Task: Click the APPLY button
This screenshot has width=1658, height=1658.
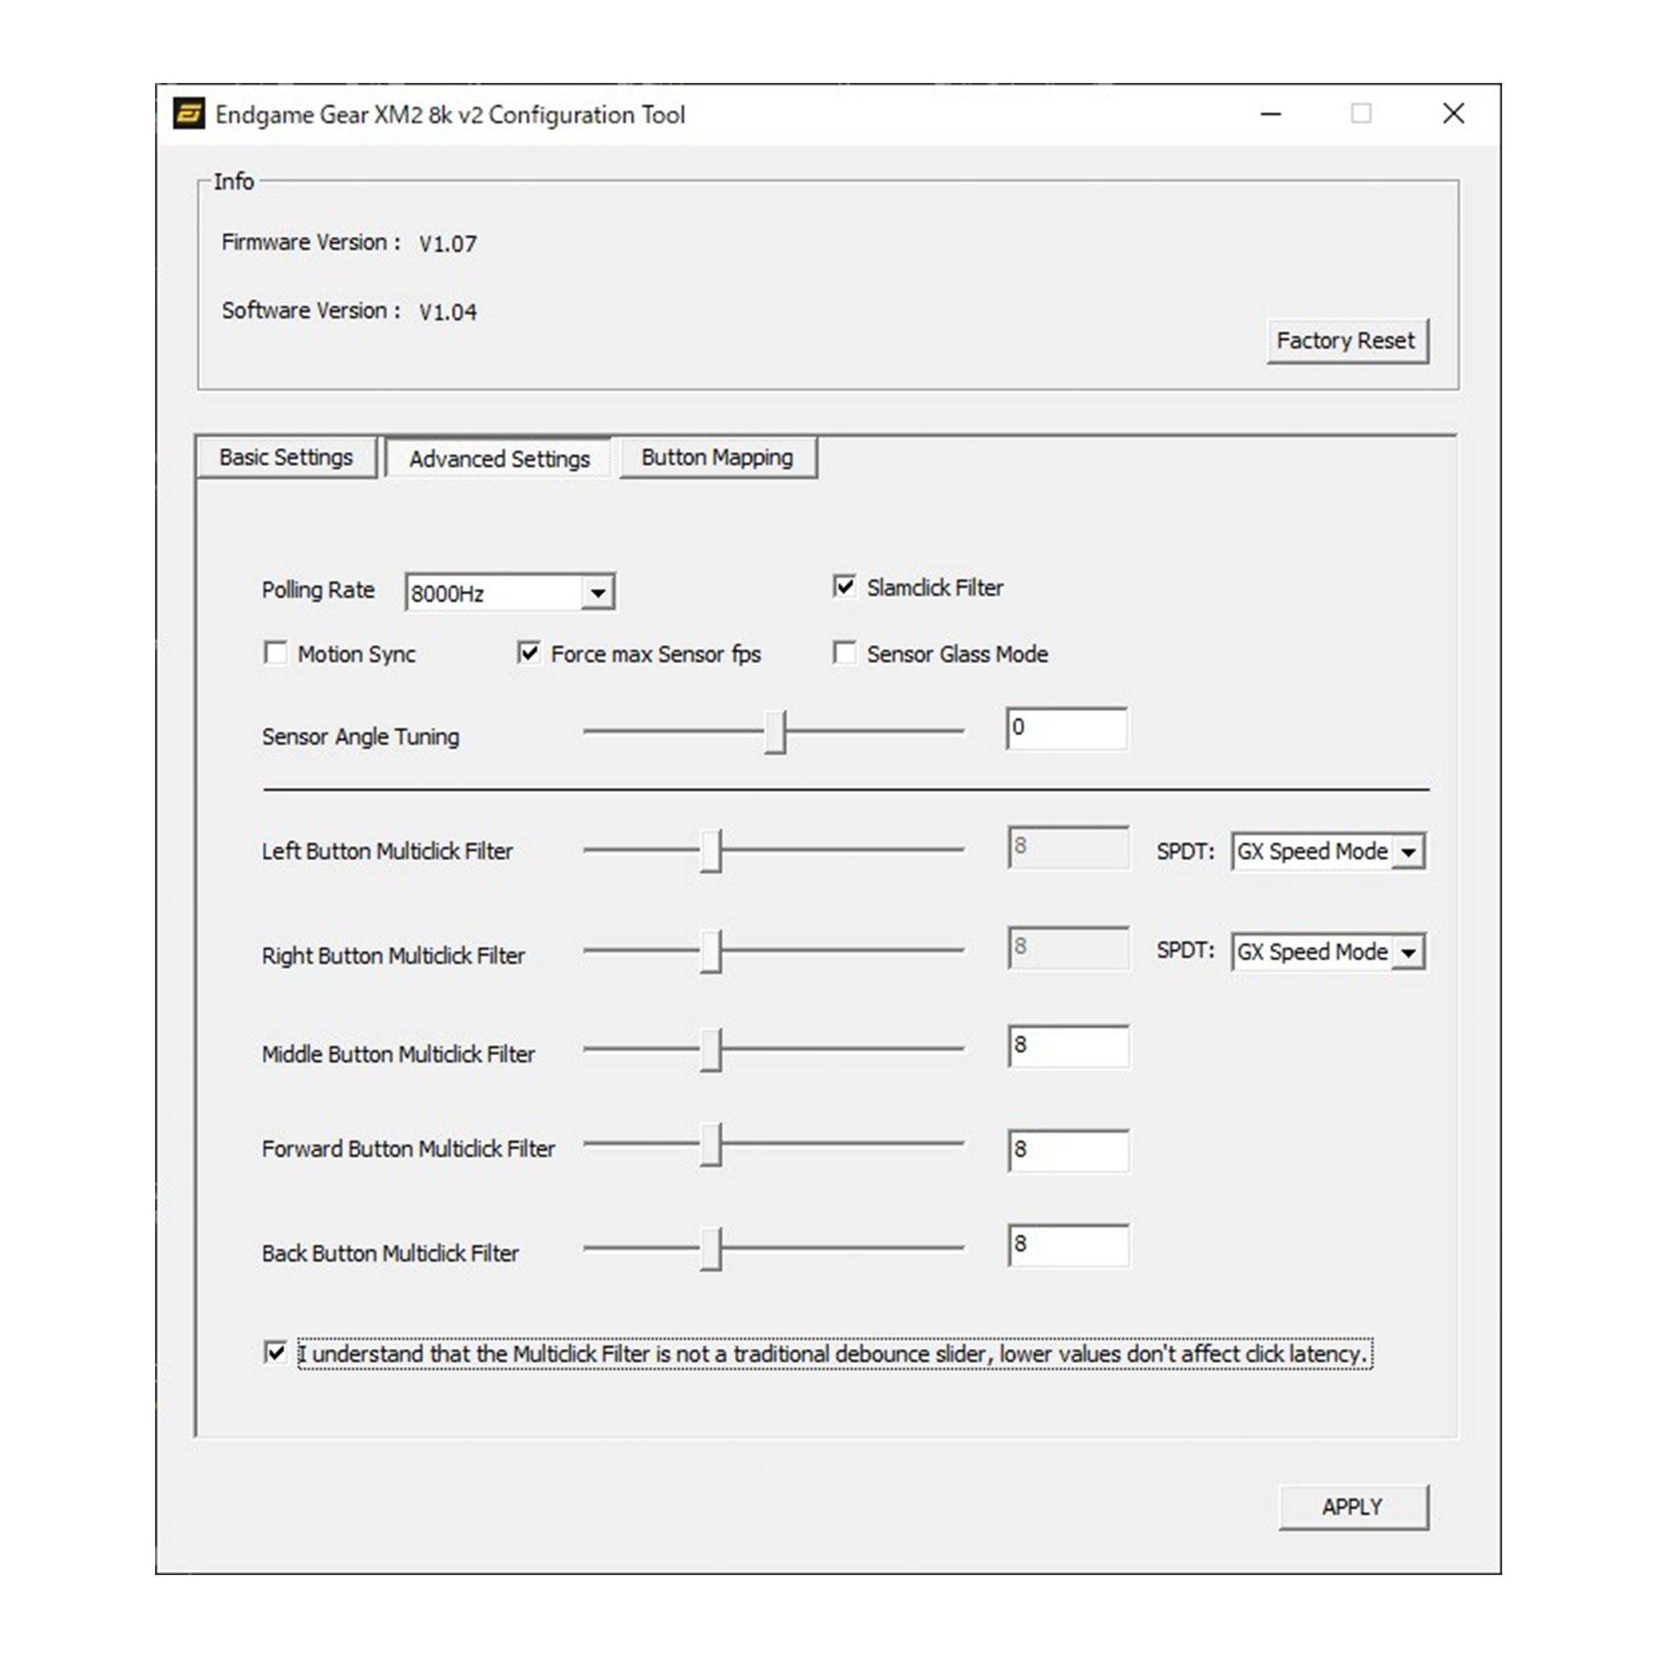Action: (1352, 1507)
